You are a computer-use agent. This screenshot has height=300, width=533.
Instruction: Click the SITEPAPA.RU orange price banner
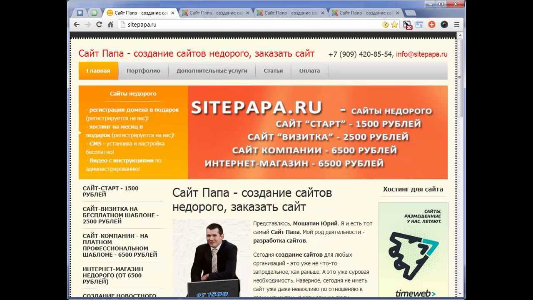(318, 132)
